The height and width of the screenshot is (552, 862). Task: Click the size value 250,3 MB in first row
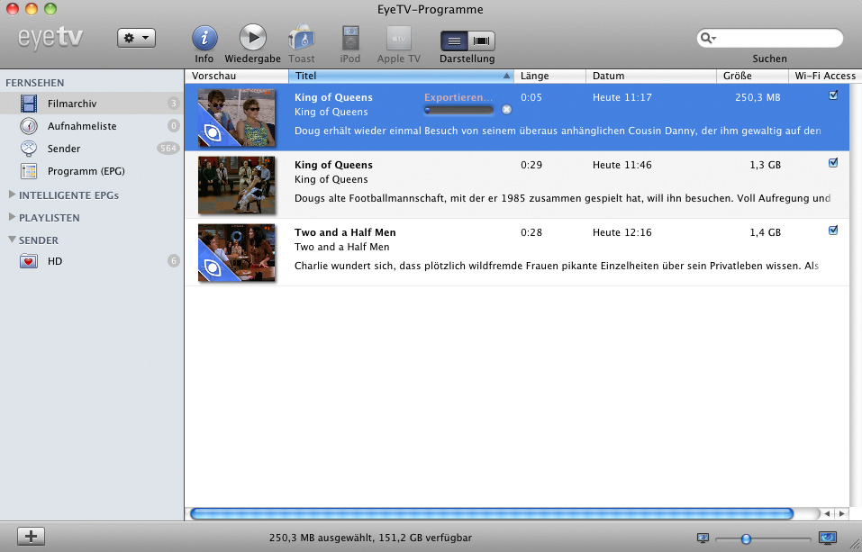pyautogui.click(x=758, y=97)
